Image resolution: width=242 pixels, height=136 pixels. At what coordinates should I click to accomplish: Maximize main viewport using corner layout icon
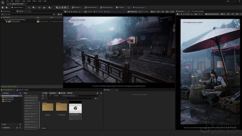173,12
